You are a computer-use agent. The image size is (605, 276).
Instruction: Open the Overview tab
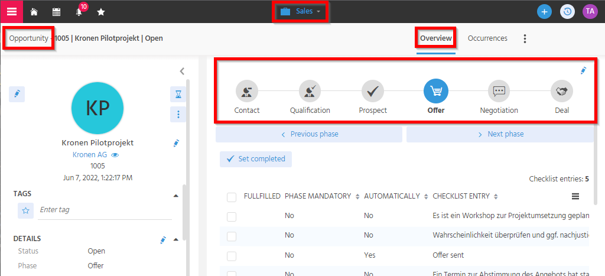[435, 38]
